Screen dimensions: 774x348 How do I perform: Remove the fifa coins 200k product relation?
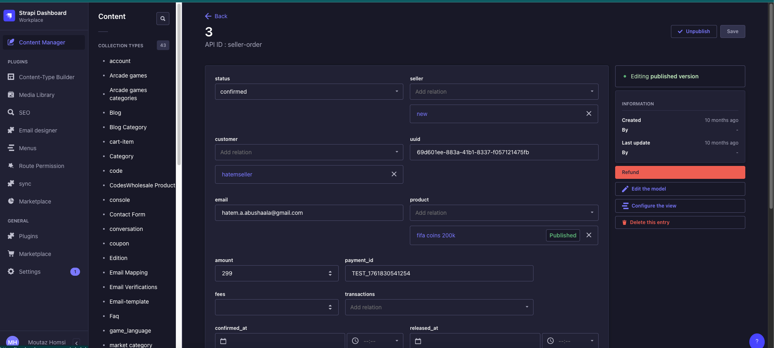click(589, 235)
